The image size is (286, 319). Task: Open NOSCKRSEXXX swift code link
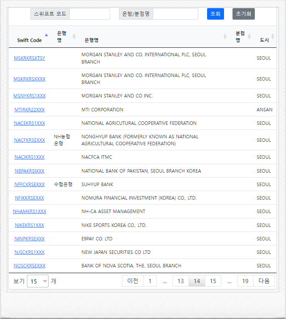(30, 266)
